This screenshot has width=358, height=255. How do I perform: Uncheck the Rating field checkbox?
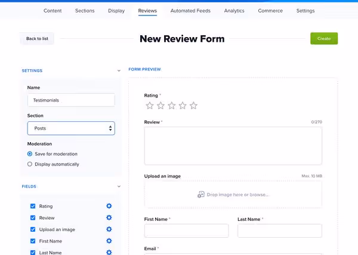(x=33, y=206)
